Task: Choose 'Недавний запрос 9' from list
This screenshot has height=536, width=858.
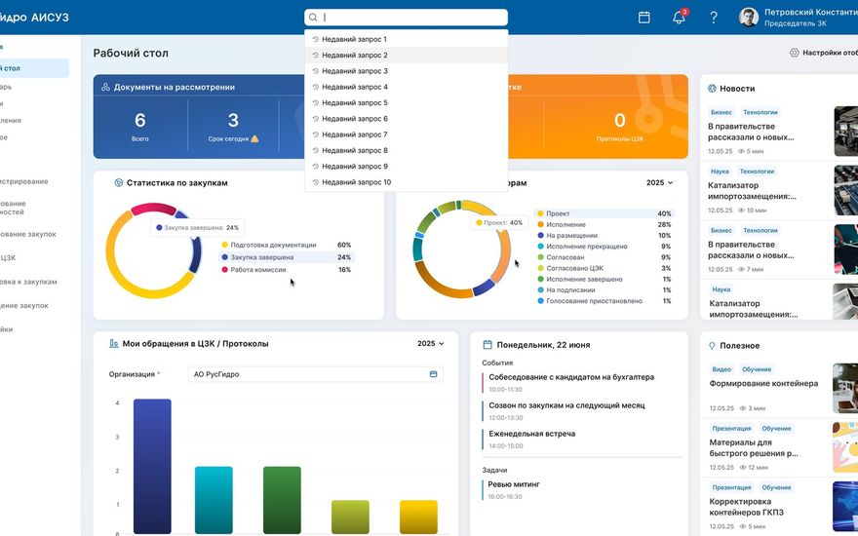Action: click(406, 167)
